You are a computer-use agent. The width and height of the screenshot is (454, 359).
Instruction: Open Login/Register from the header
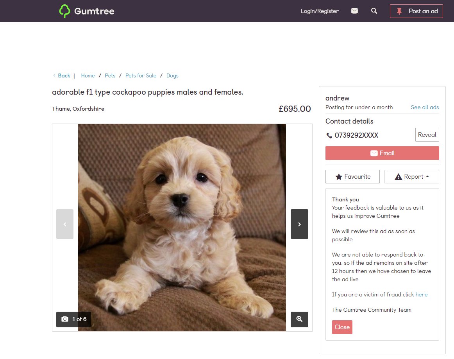point(319,11)
